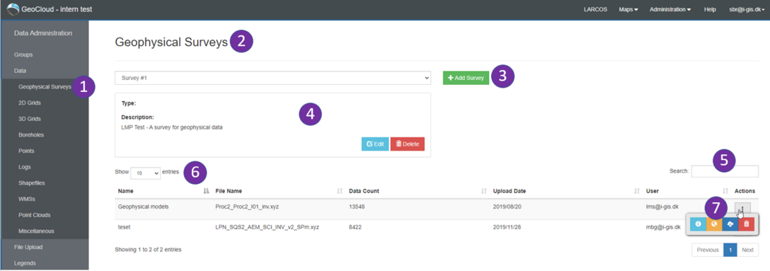Image resolution: width=770 pixels, height=271 pixels.
Task: Click the orange globe action icon
Action: point(713,224)
